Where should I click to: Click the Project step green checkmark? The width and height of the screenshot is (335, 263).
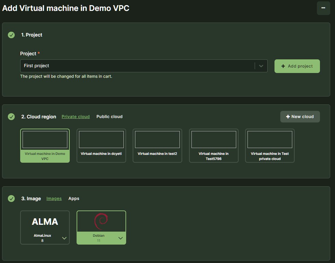(x=11, y=35)
